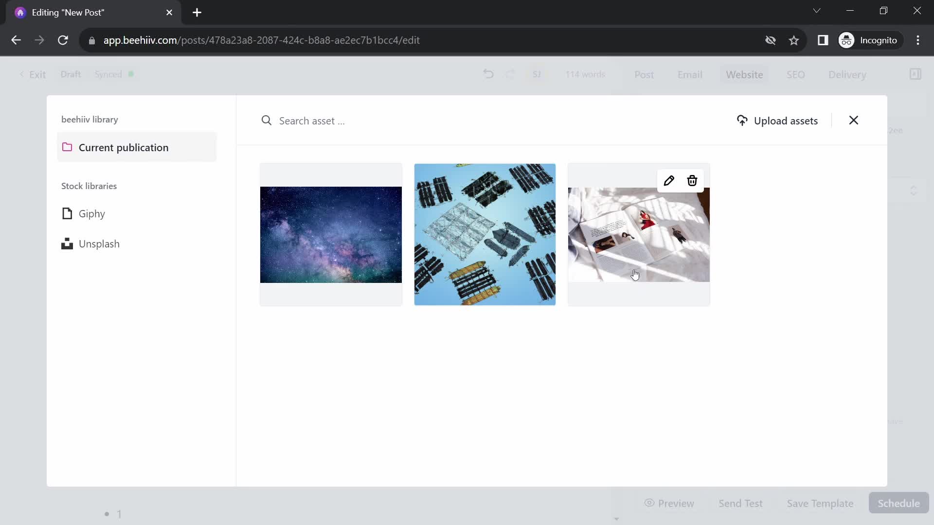The height and width of the screenshot is (525, 934).
Task: Click the delete (trash) icon on third image
Action: pyautogui.click(x=692, y=180)
